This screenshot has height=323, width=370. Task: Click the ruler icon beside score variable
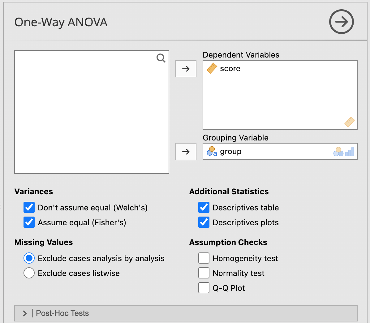click(212, 68)
